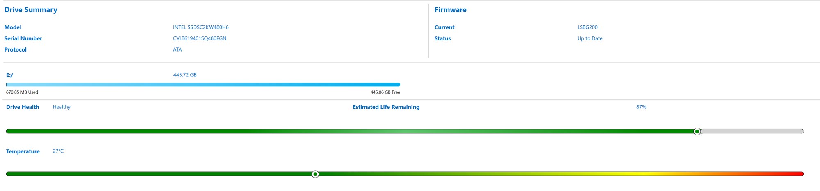The height and width of the screenshot is (191, 820).
Task: Click the model name INTEL SSDSC2KW480H6
Action: click(x=200, y=27)
